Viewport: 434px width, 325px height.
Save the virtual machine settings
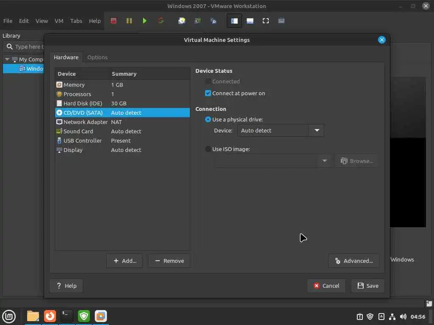[x=368, y=286]
